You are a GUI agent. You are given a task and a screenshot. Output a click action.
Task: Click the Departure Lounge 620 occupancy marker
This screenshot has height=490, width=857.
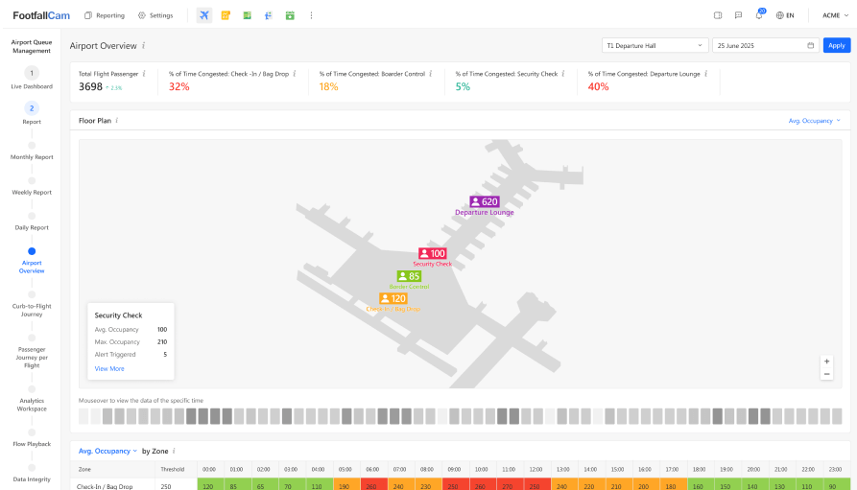(484, 201)
